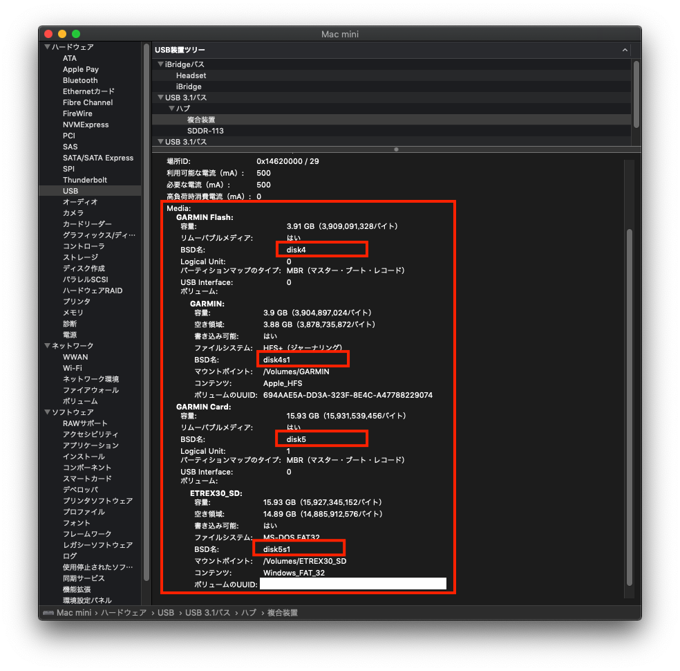Open NVMExpress information

point(86,125)
